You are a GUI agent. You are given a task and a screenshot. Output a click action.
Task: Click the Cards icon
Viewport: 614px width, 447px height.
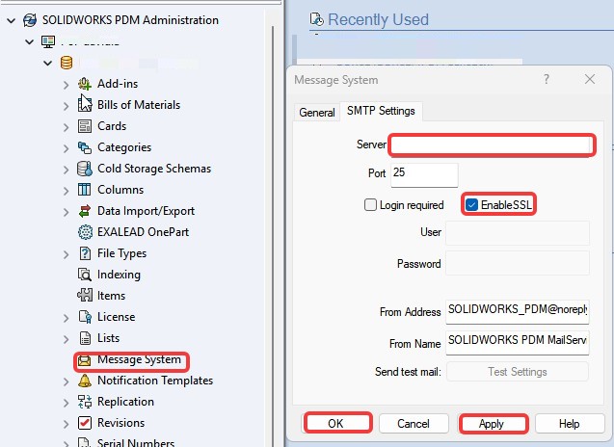click(85, 126)
